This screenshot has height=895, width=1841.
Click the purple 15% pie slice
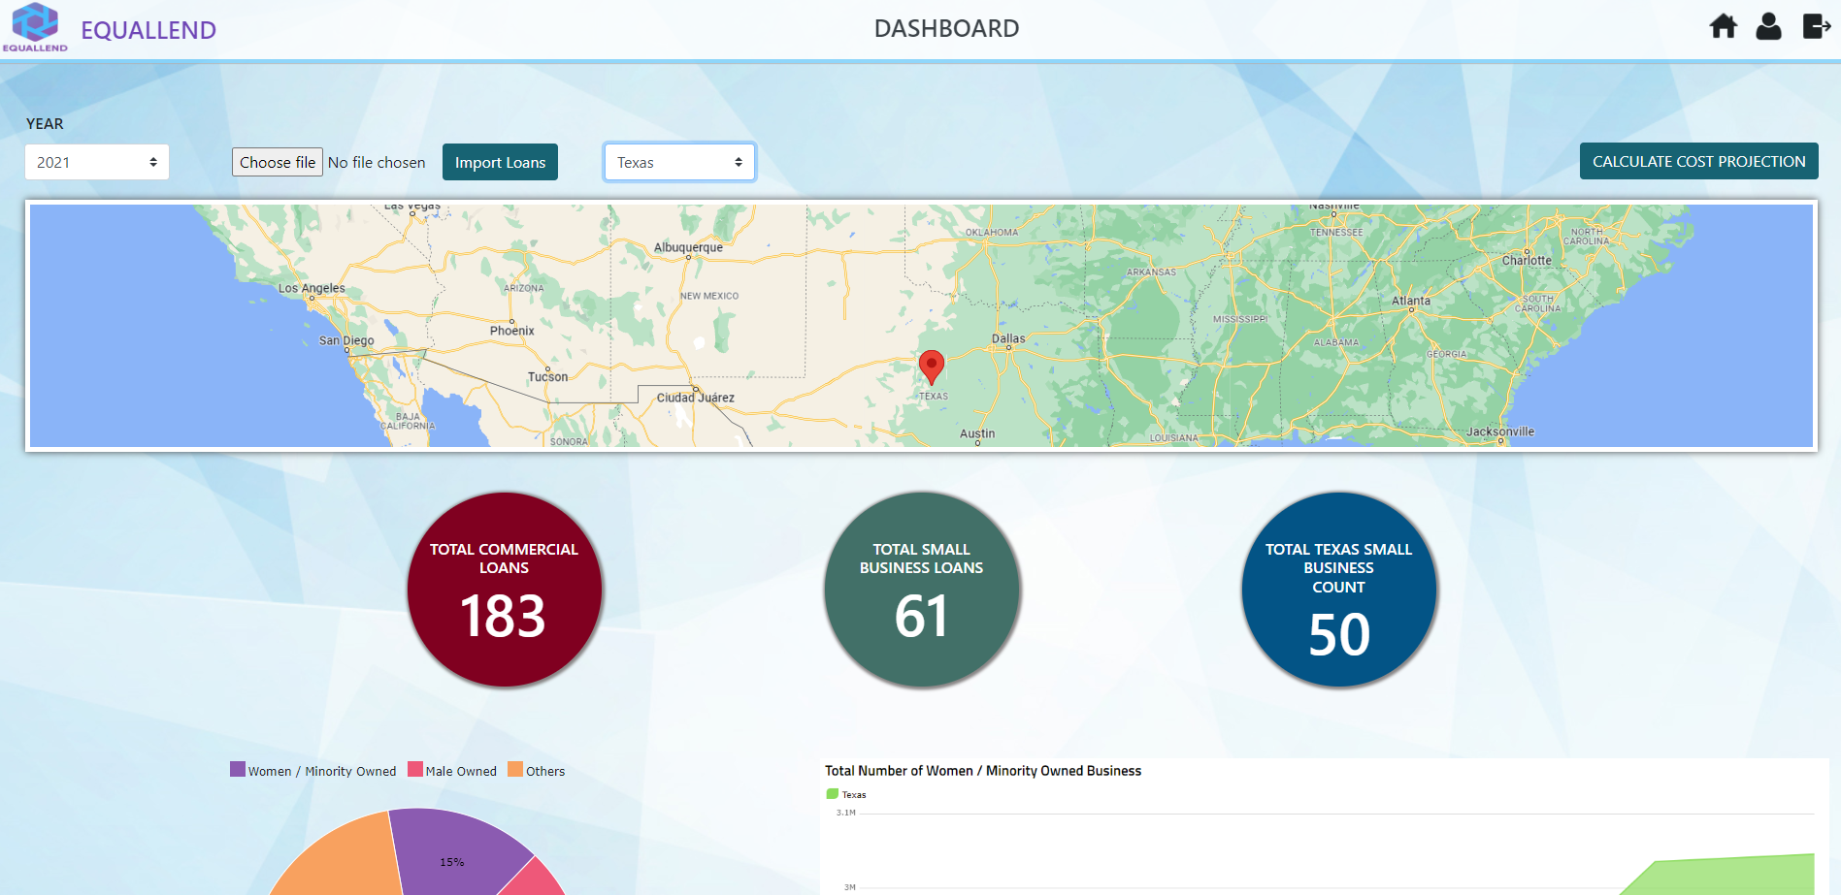point(456,853)
